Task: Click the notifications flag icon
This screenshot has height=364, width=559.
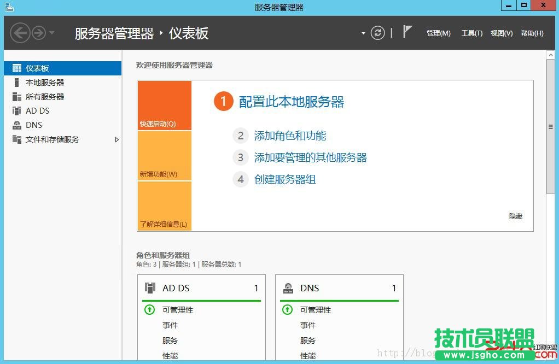Action: coord(407,32)
